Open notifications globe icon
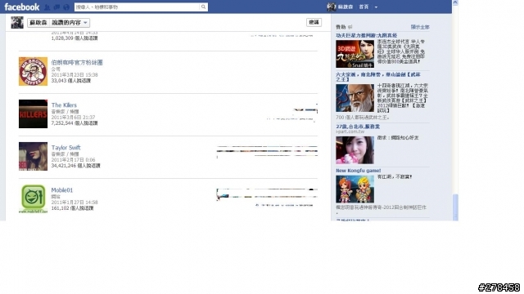This screenshot has height=294, width=524. click(x=66, y=7)
